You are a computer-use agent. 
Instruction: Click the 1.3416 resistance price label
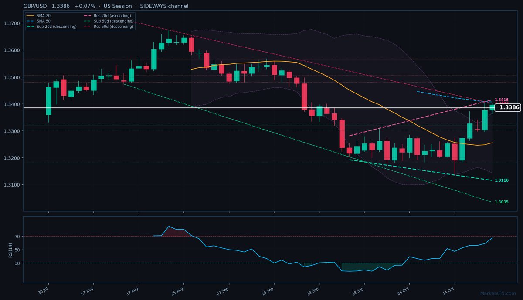pos(502,100)
